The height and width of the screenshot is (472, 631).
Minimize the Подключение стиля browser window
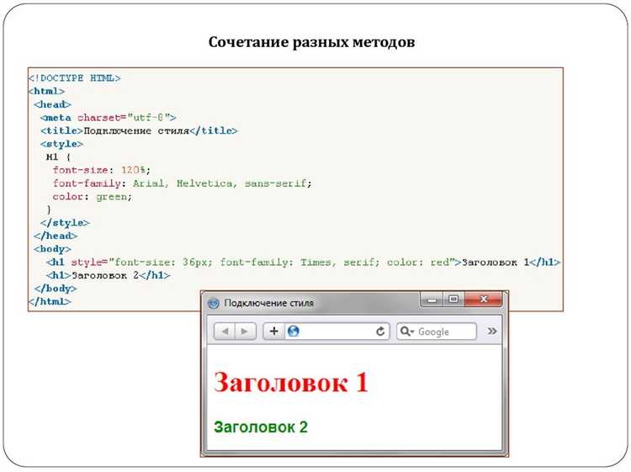[x=433, y=300]
